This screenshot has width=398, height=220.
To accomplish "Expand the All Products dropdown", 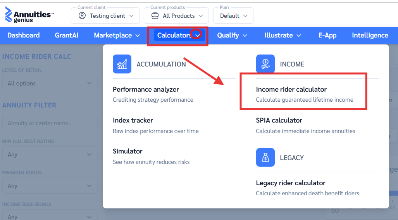I will tap(176, 16).
